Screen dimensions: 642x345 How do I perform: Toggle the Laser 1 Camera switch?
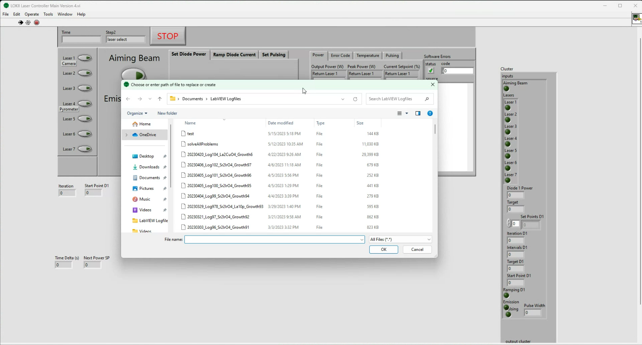tap(85, 58)
